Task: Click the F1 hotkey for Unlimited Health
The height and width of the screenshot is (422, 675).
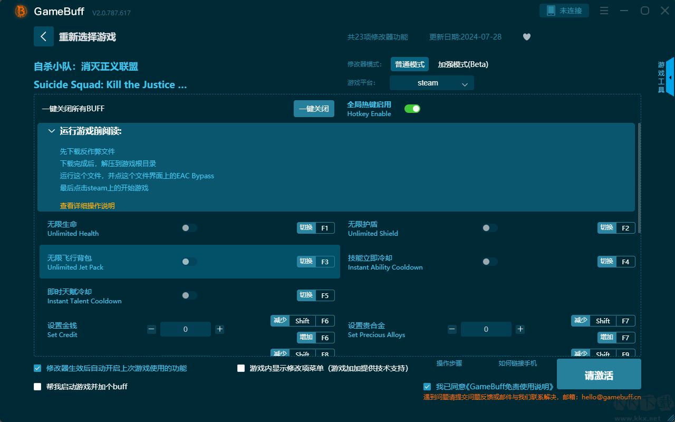Action: coord(316,228)
